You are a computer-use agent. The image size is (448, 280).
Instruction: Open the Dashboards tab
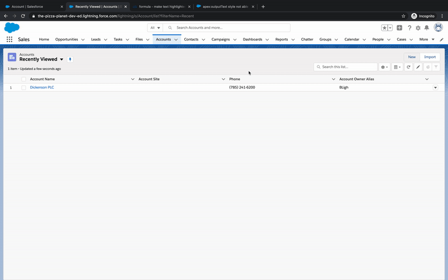point(253,39)
